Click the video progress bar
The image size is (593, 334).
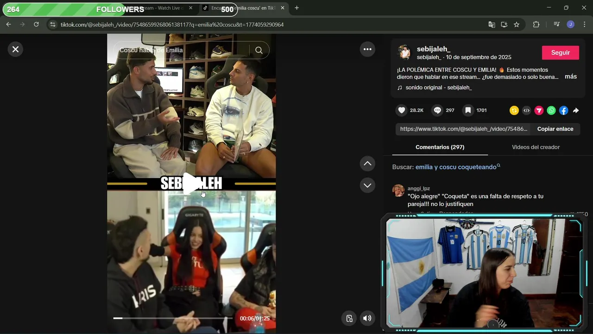(172, 318)
